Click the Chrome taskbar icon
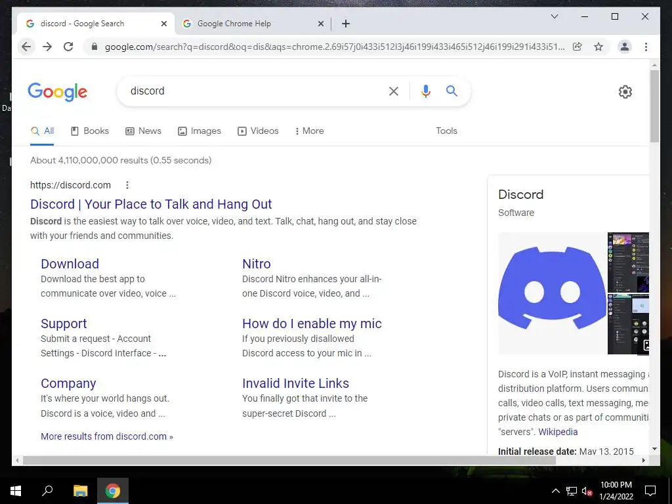 113,491
